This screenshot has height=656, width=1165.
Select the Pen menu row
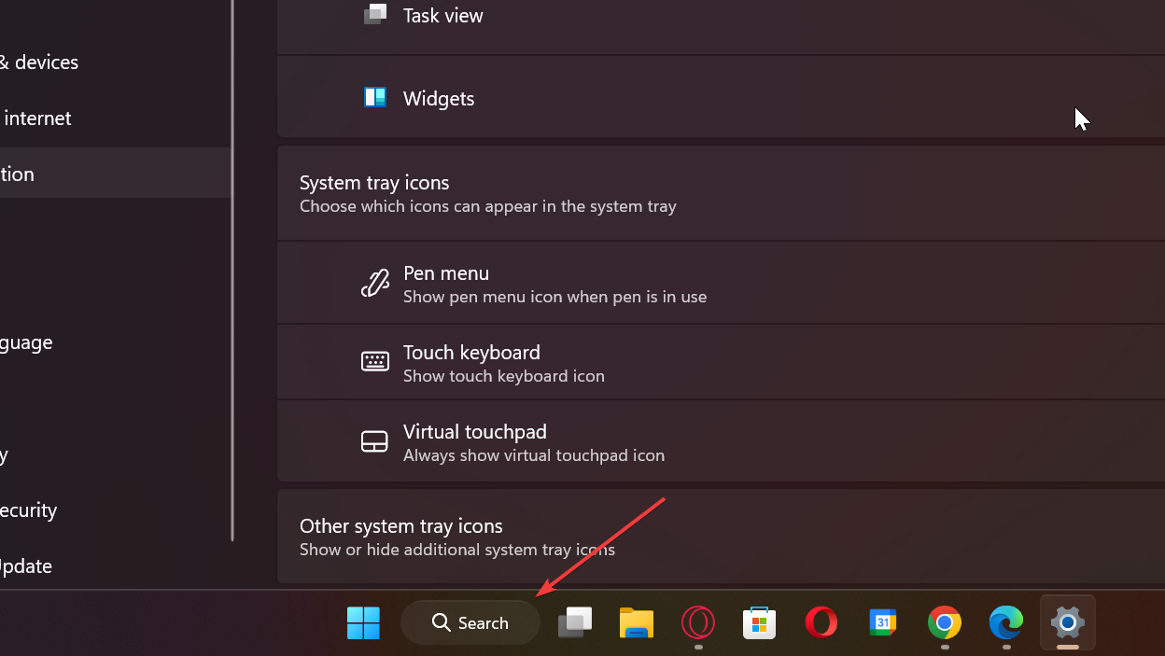point(721,283)
